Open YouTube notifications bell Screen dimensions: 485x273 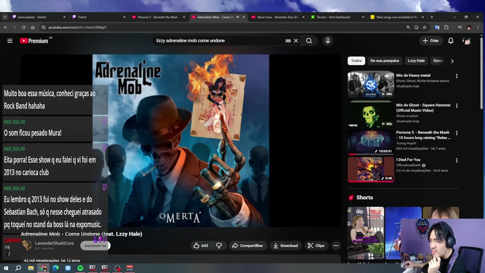(x=451, y=41)
